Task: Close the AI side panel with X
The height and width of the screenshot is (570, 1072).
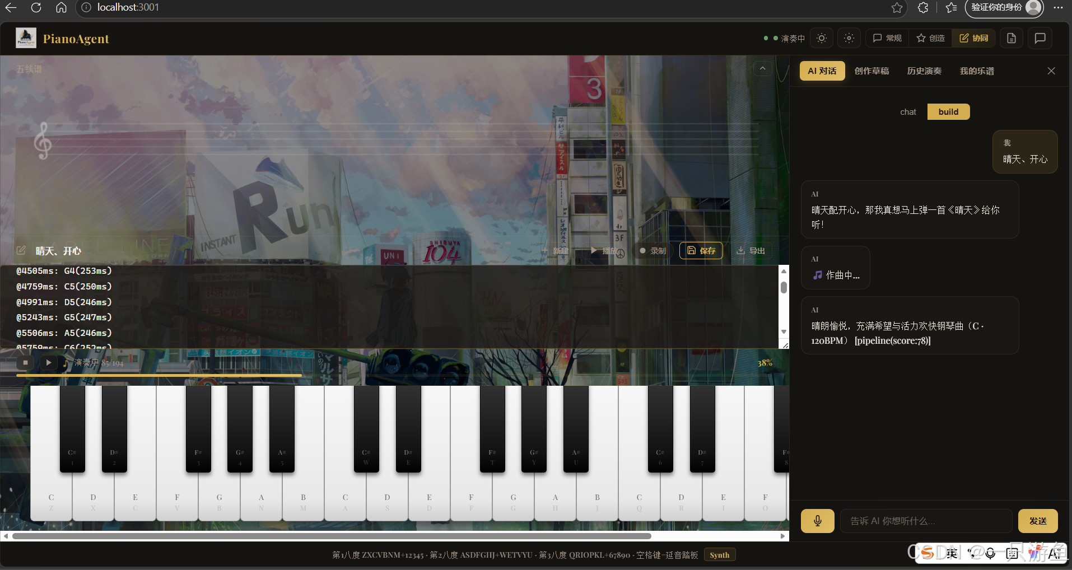Action: pyautogui.click(x=1051, y=71)
